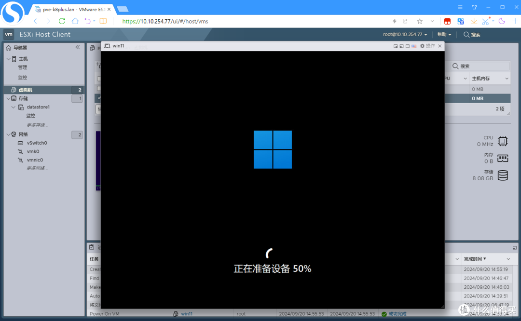Select vSwitch0 in the navigator
This screenshot has height=321, width=521.
37,143
